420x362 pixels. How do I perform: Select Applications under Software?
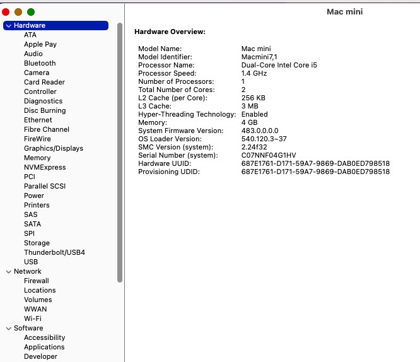coord(44,347)
